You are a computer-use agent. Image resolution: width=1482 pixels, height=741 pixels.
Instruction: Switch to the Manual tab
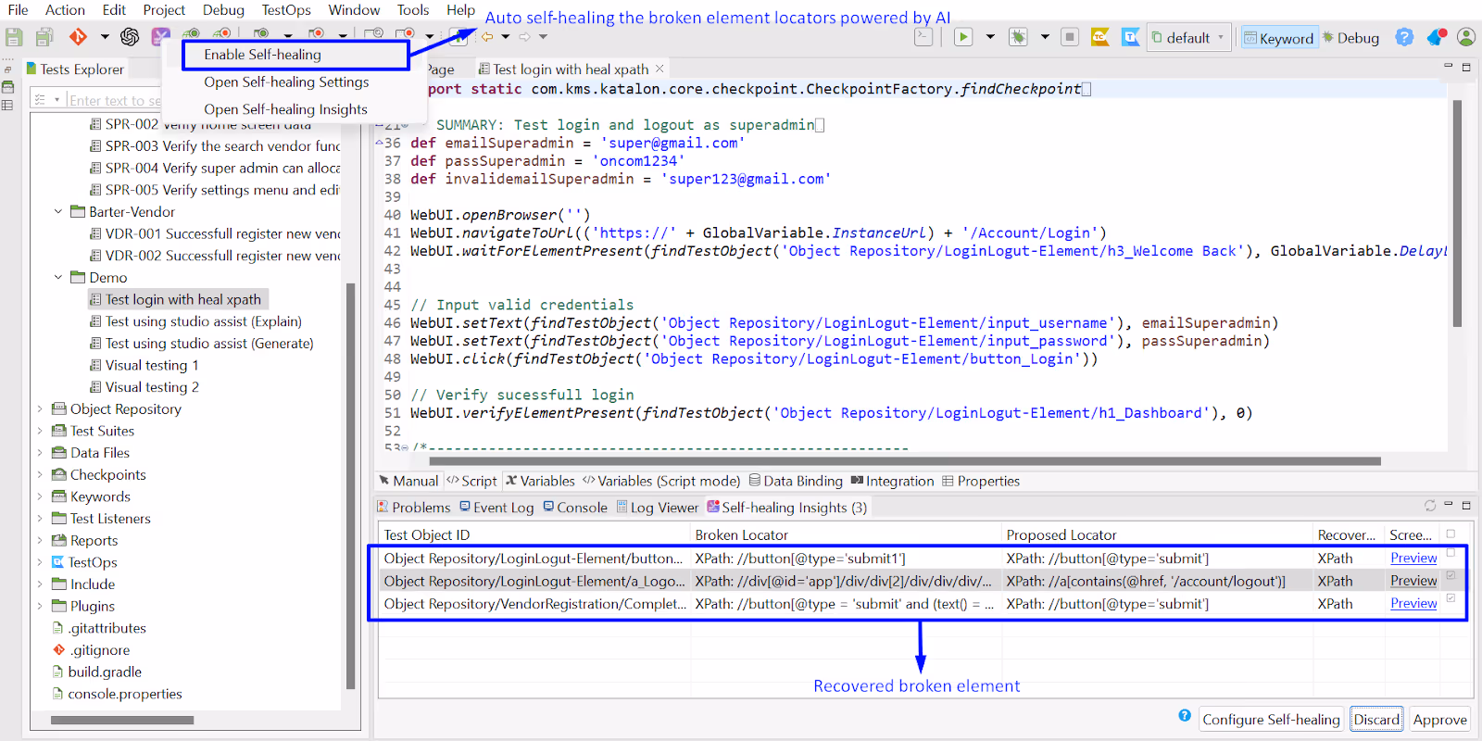pos(408,481)
